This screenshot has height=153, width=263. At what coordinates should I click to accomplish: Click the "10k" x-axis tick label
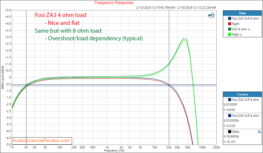pos(154,147)
